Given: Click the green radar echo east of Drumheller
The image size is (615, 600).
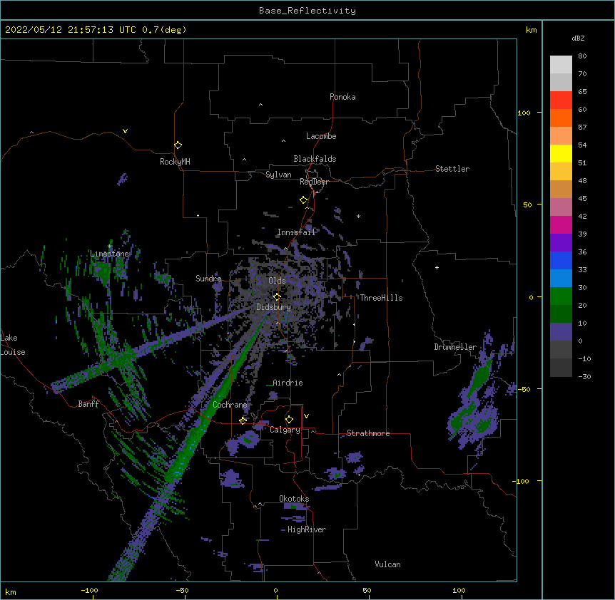Looking at the screenshot, I should pyautogui.click(x=480, y=376).
